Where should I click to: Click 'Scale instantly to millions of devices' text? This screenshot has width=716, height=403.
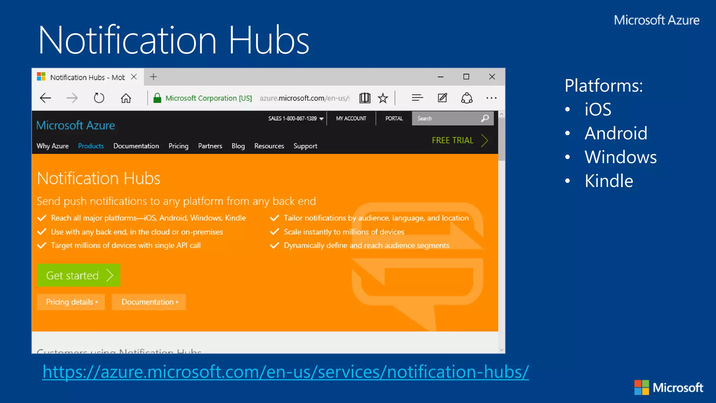(344, 232)
